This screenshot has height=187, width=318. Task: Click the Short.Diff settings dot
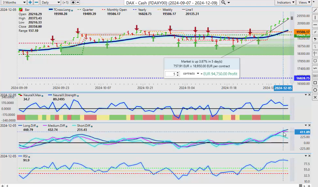point(92,126)
